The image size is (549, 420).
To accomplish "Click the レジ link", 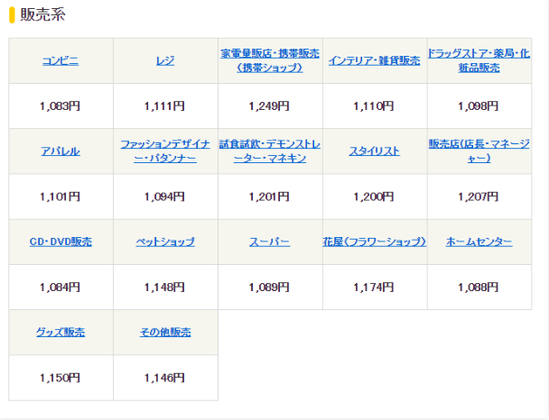I will pyautogui.click(x=165, y=61).
